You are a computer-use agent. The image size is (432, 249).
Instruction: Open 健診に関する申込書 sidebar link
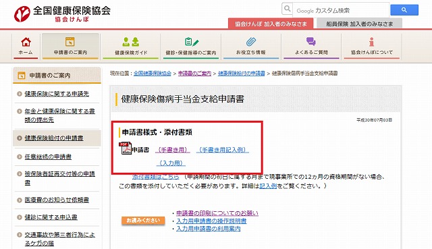[x=51, y=217]
